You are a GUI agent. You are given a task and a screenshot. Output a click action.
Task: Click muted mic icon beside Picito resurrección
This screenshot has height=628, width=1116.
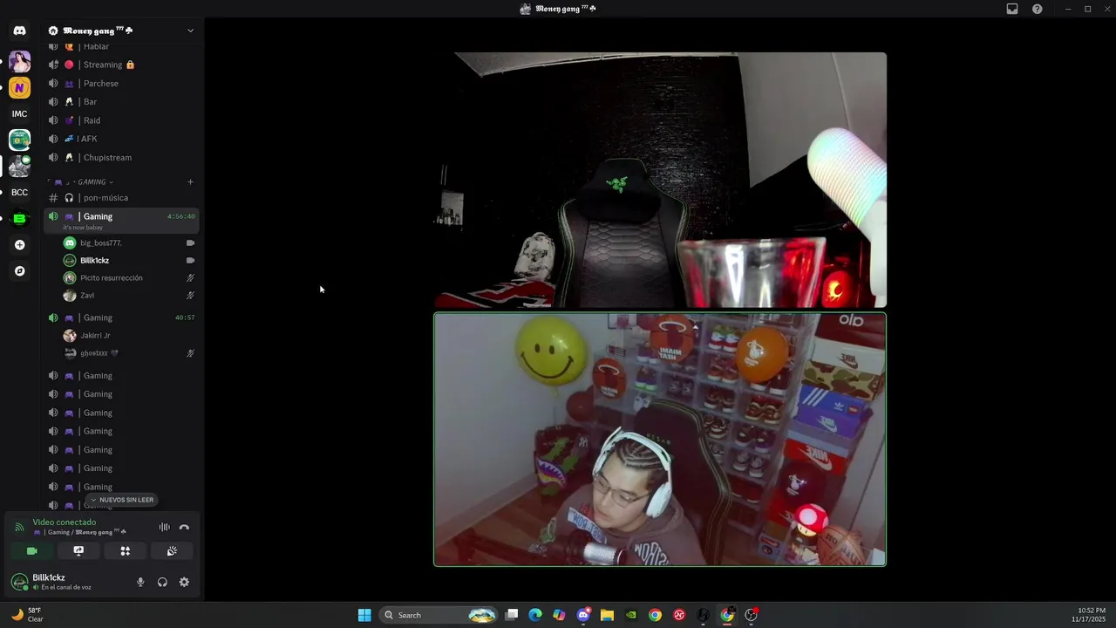pos(190,278)
